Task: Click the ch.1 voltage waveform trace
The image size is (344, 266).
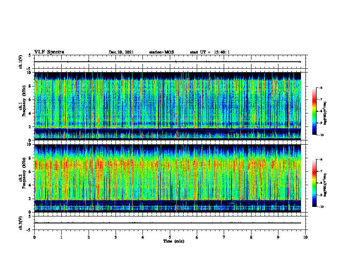Action: pyautogui.click(x=168, y=62)
